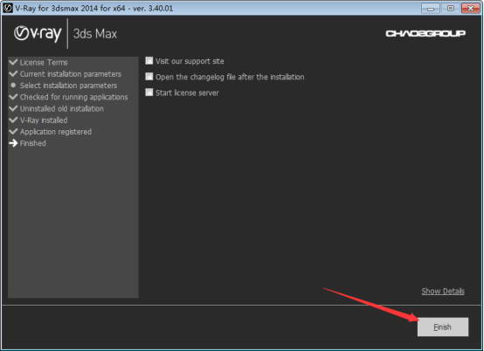Select the Select installation parameters step

pos(68,86)
